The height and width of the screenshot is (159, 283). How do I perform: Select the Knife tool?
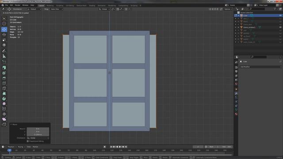4,88
